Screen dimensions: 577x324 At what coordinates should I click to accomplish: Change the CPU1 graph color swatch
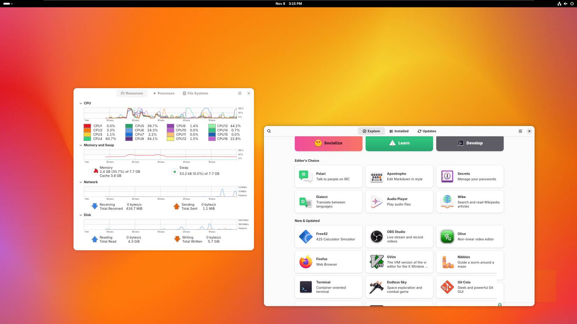pyautogui.click(x=87, y=126)
